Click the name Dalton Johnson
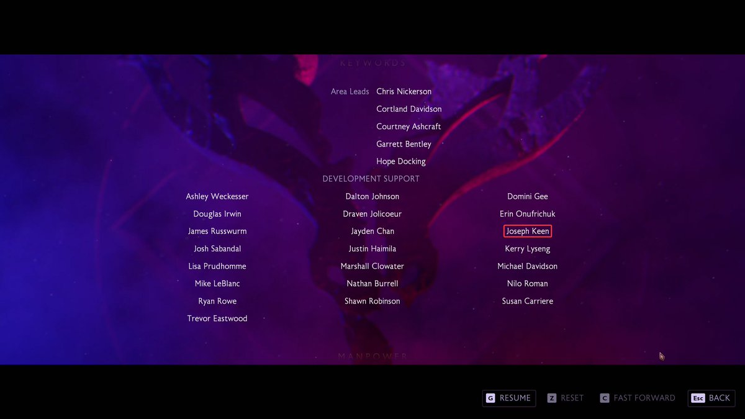745x419 pixels. (372, 196)
